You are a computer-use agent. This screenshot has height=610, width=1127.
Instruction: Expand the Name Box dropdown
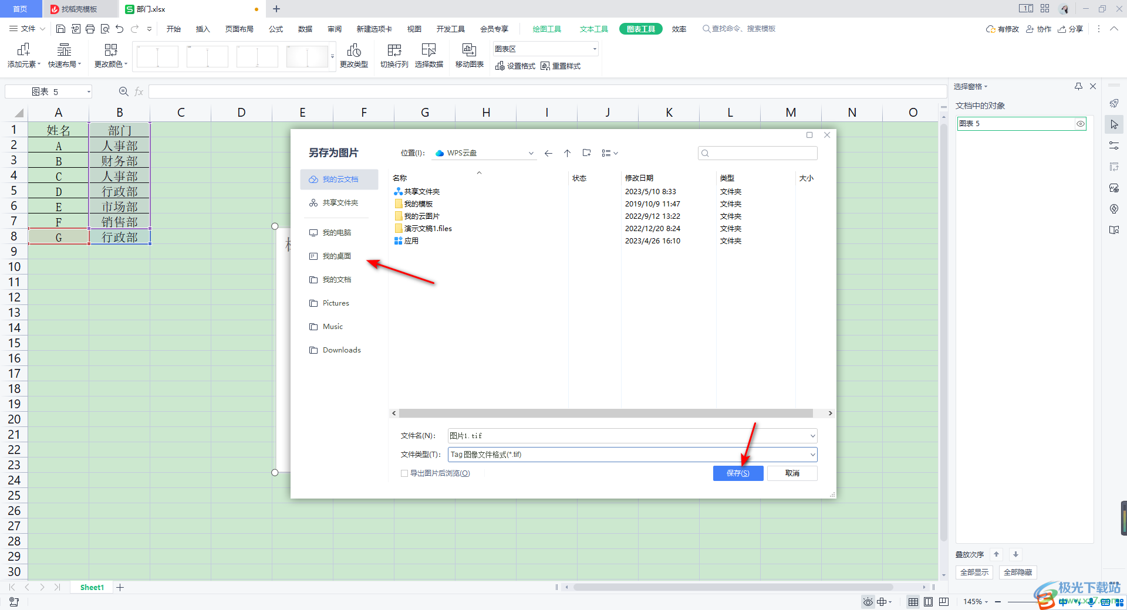click(89, 91)
